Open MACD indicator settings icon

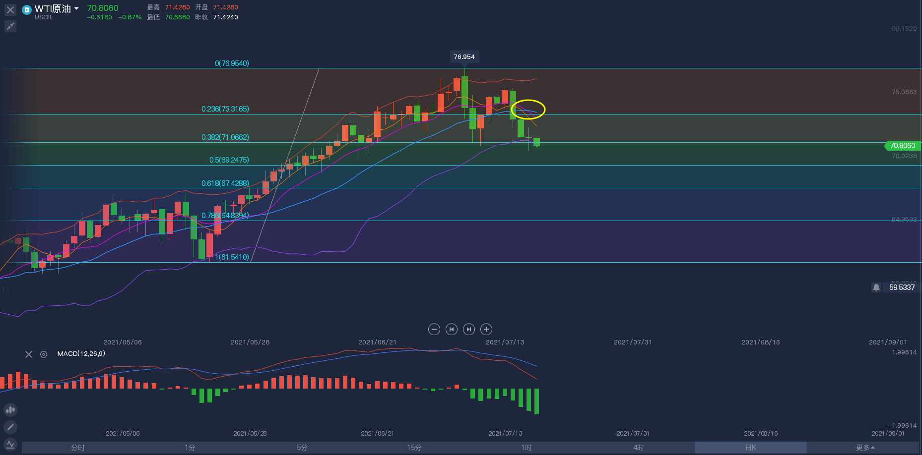[x=44, y=354]
